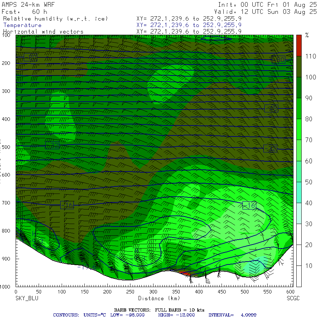Click the "Distance (km)" axis title
The height and width of the screenshot is (319, 319).
point(159,298)
